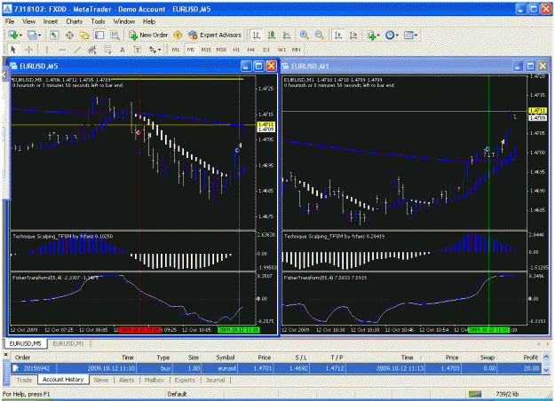The width and height of the screenshot is (555, 401).
Task: Show the Market Watch window
Action: 54,35
